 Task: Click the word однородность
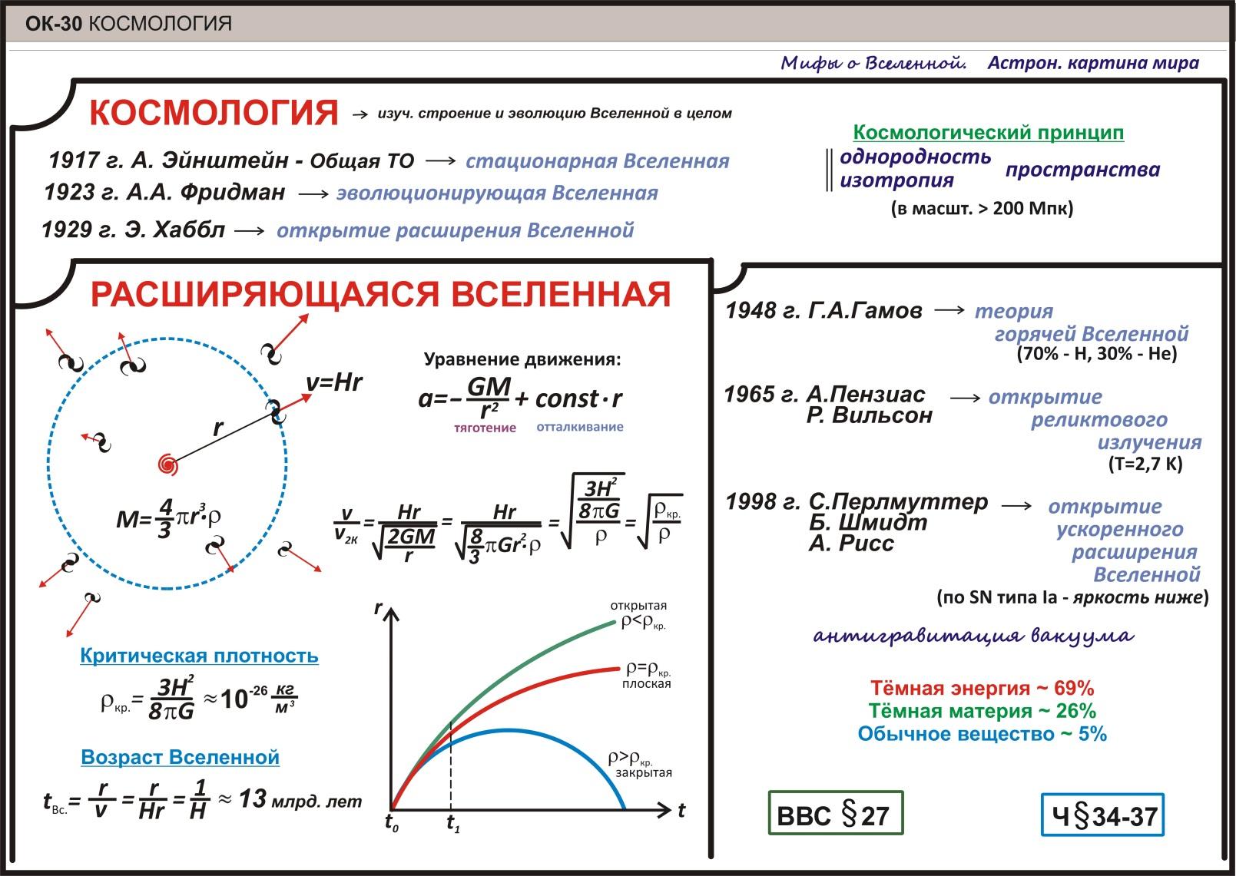coord(916,157)
